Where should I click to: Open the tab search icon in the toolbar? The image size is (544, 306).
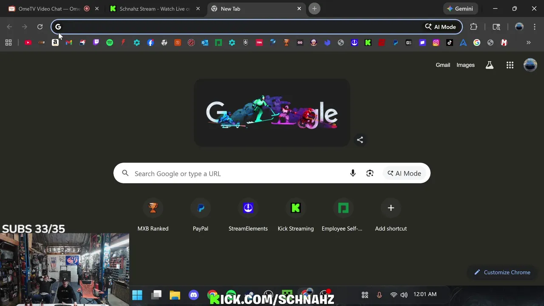pos(496,27)
